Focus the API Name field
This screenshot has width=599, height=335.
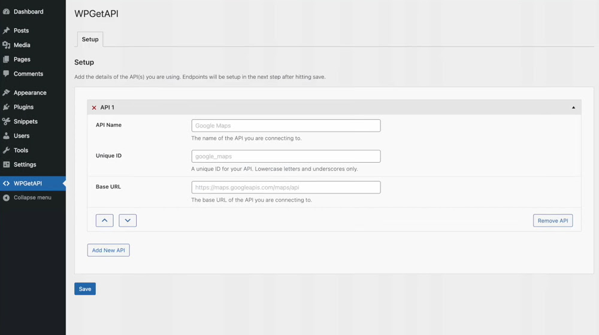click(286, 126)
